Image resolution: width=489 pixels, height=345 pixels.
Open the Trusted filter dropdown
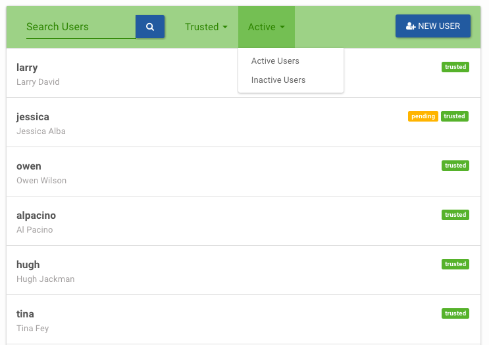206,27
